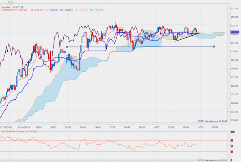Click the 09/04 date on time axis
Image resolution: width=241 pixels, height=162 pixels.
pyautogui.click(x=83, y=127)
